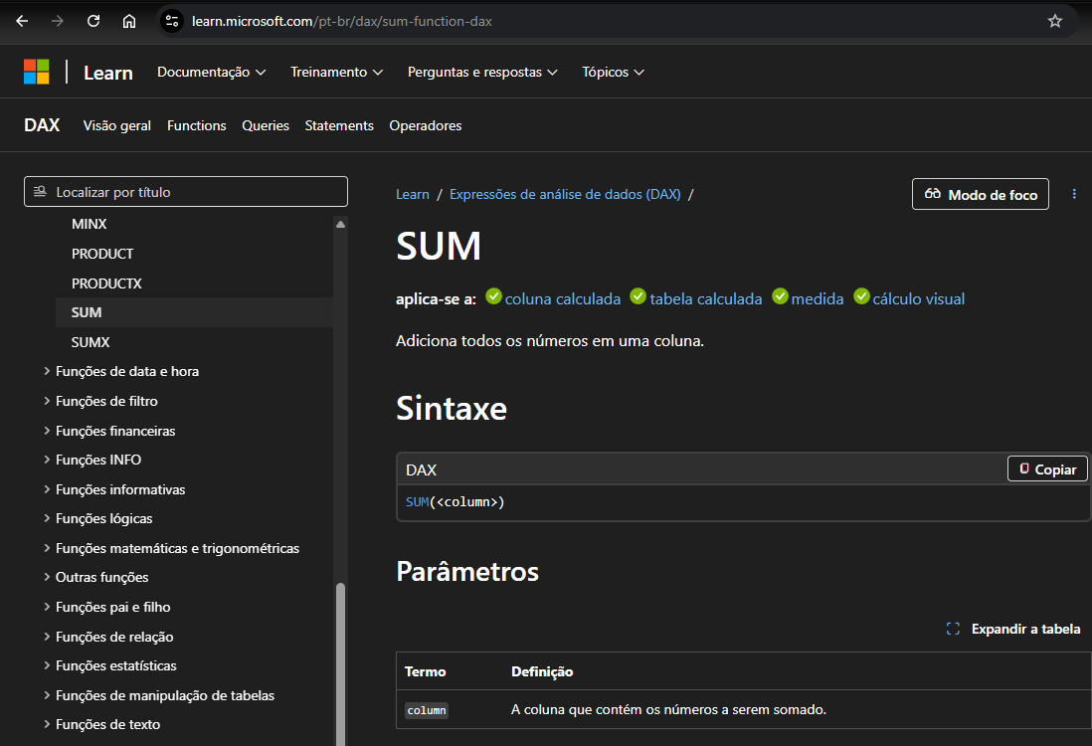Select the Functions tab

coord(196,126)
